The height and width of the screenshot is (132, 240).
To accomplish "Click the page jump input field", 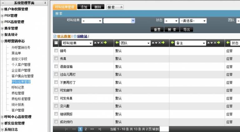I will coord(164,129).
